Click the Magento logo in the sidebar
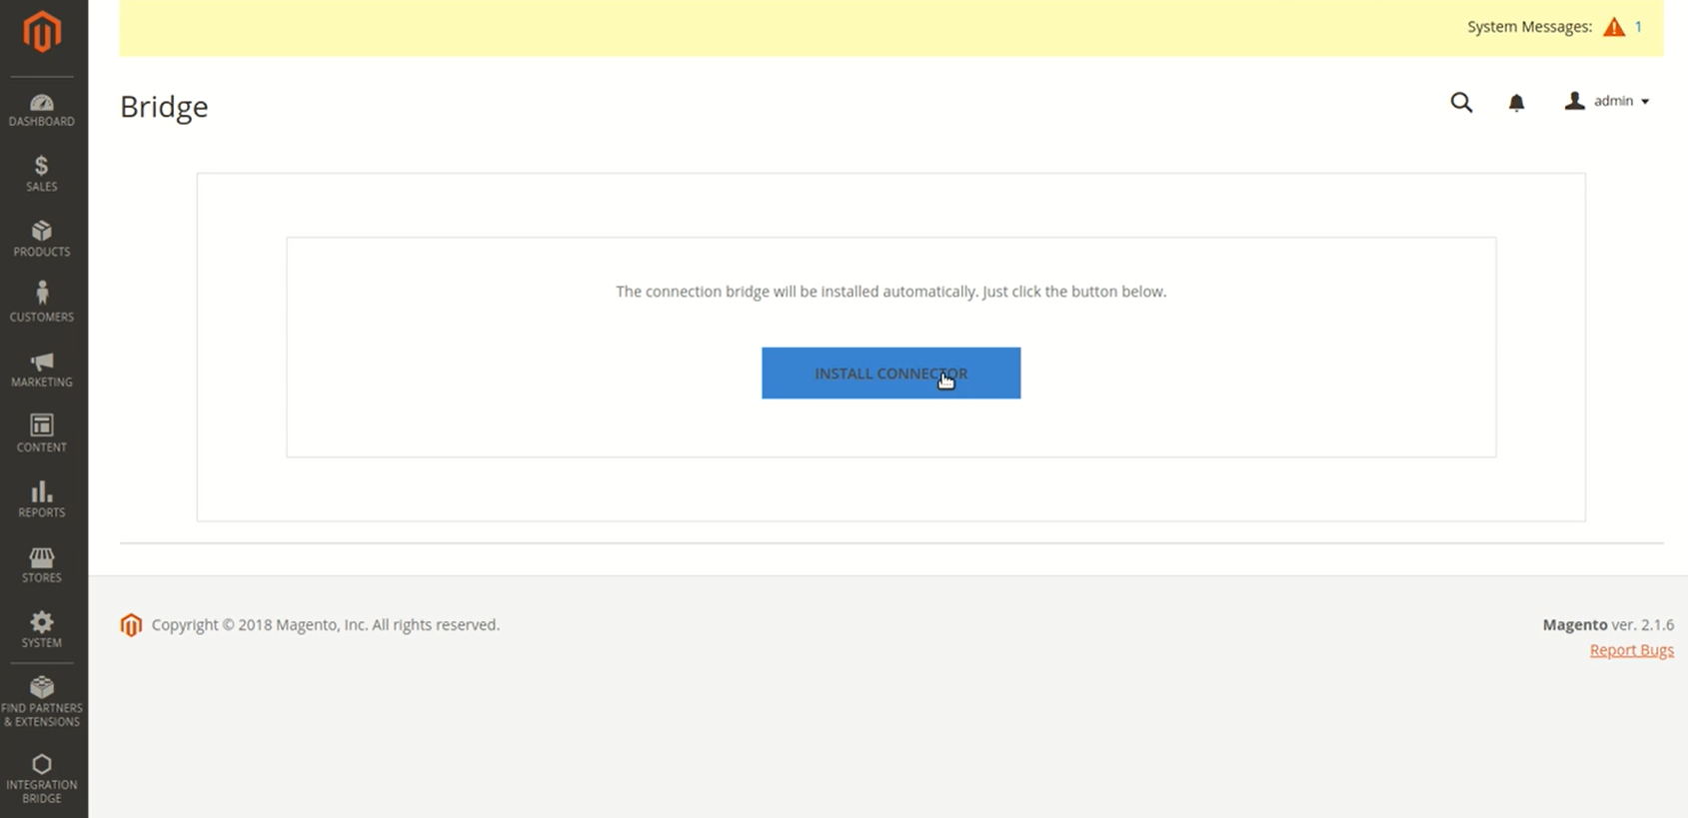The width and height of the screenshot is (1688, 818). [42, 33]
